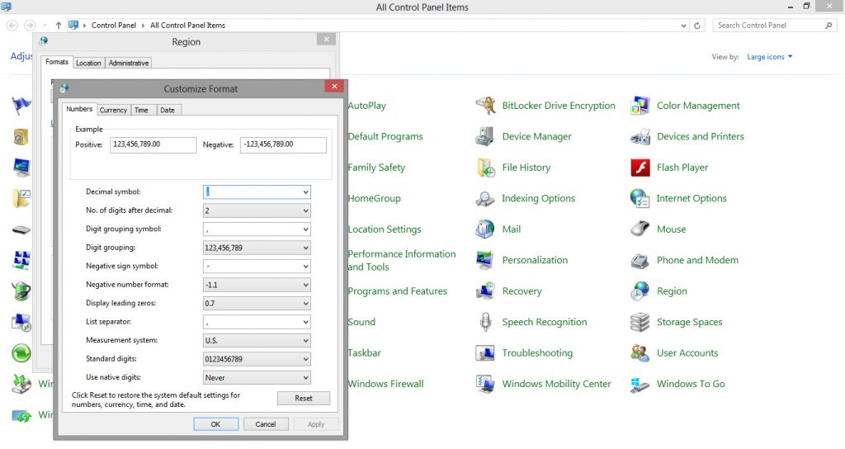This screenshot has width=845, height=449.
Task: Close the Customize Format dialog
Action: [x=334, y=86]
